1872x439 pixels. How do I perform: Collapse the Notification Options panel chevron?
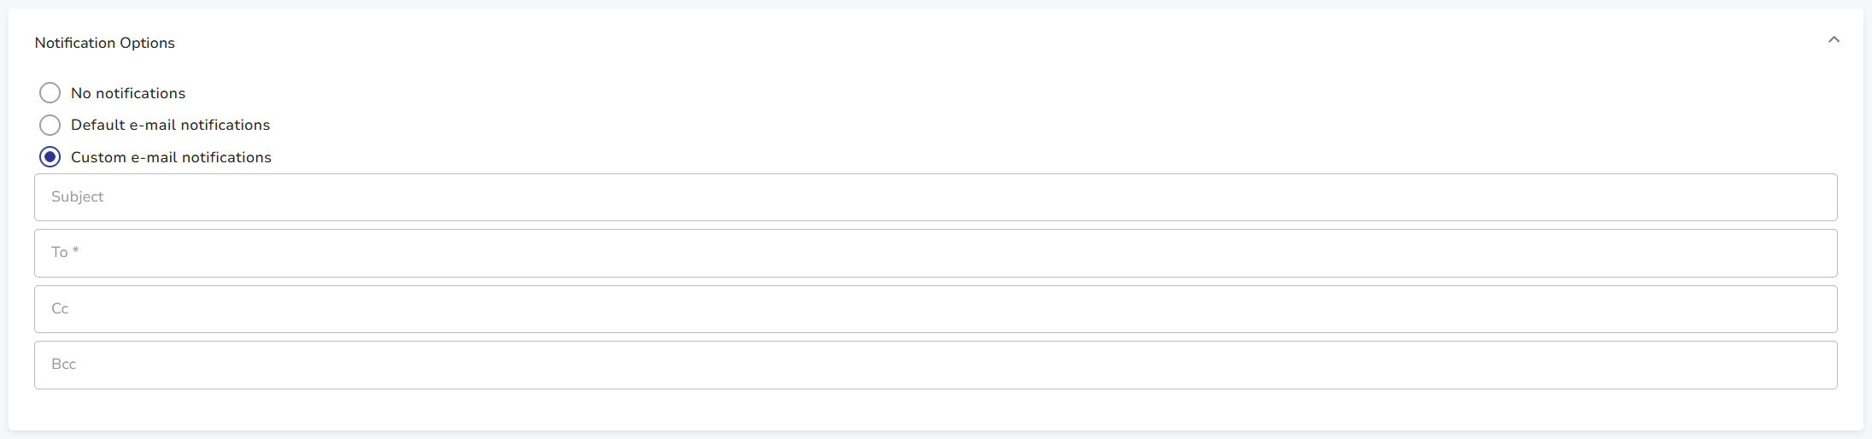[1834, 40]
